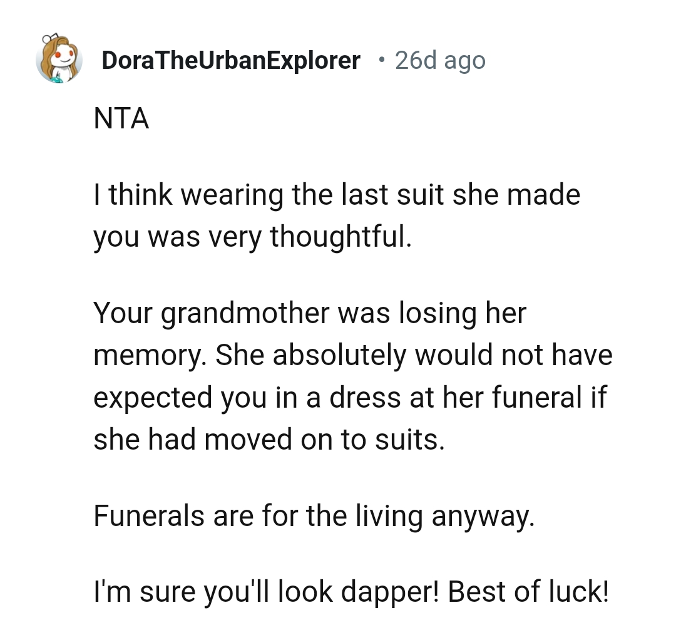Select the NTA verdict text
This screenshot has width=676, height=630.
coord(121,119)
